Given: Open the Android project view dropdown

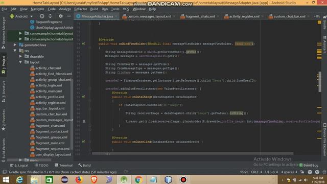Looking at the screenshot, I should [21, 16].
